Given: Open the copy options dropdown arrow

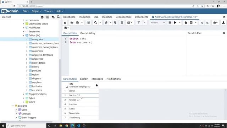Looking at the screenshot, I should [x=111, y=23].
